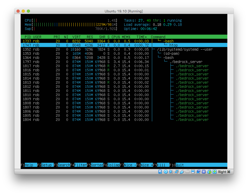Image resolution: width=248 pixels, height=195 pixels.
Task: Click the Search option in footer
Action: coord(64,165)
